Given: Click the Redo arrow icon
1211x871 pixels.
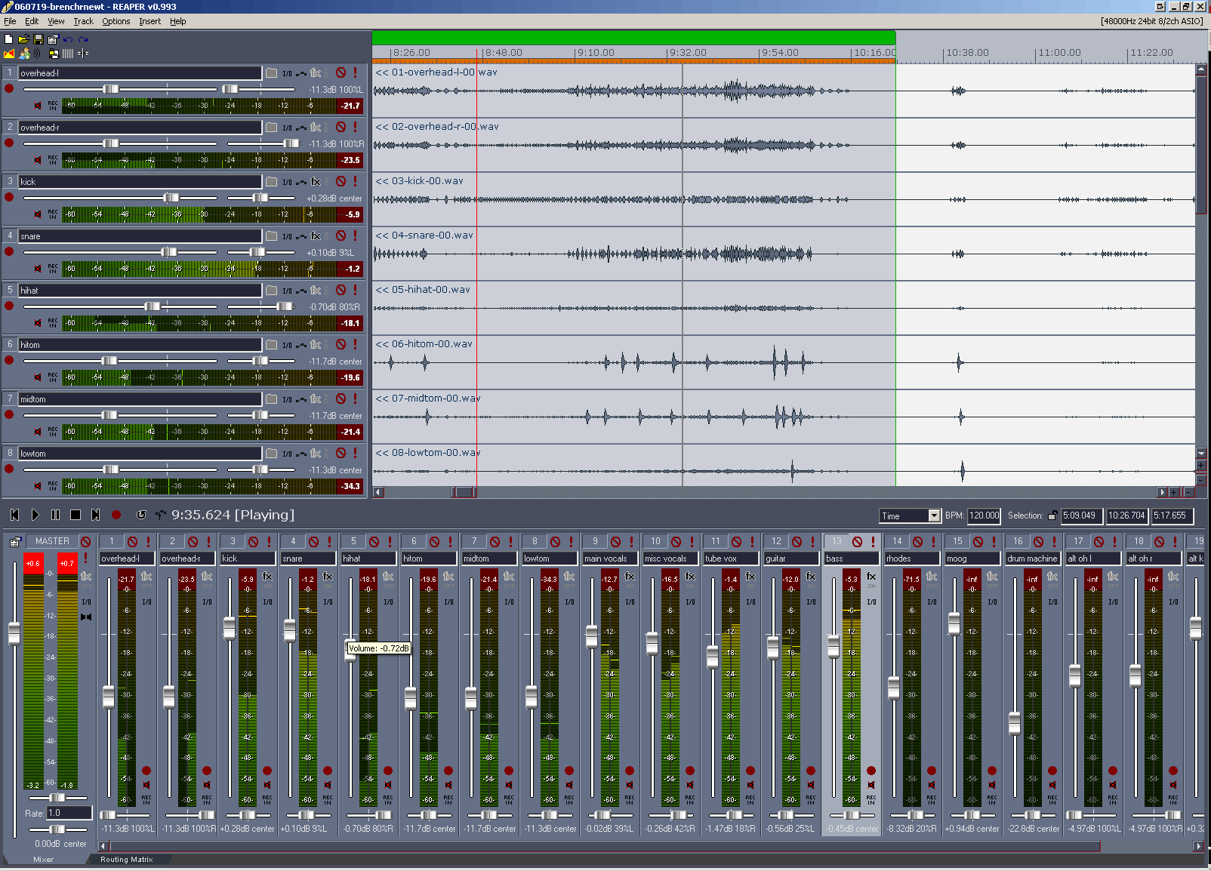Looking at the screenshot, I should pos(83,39).
